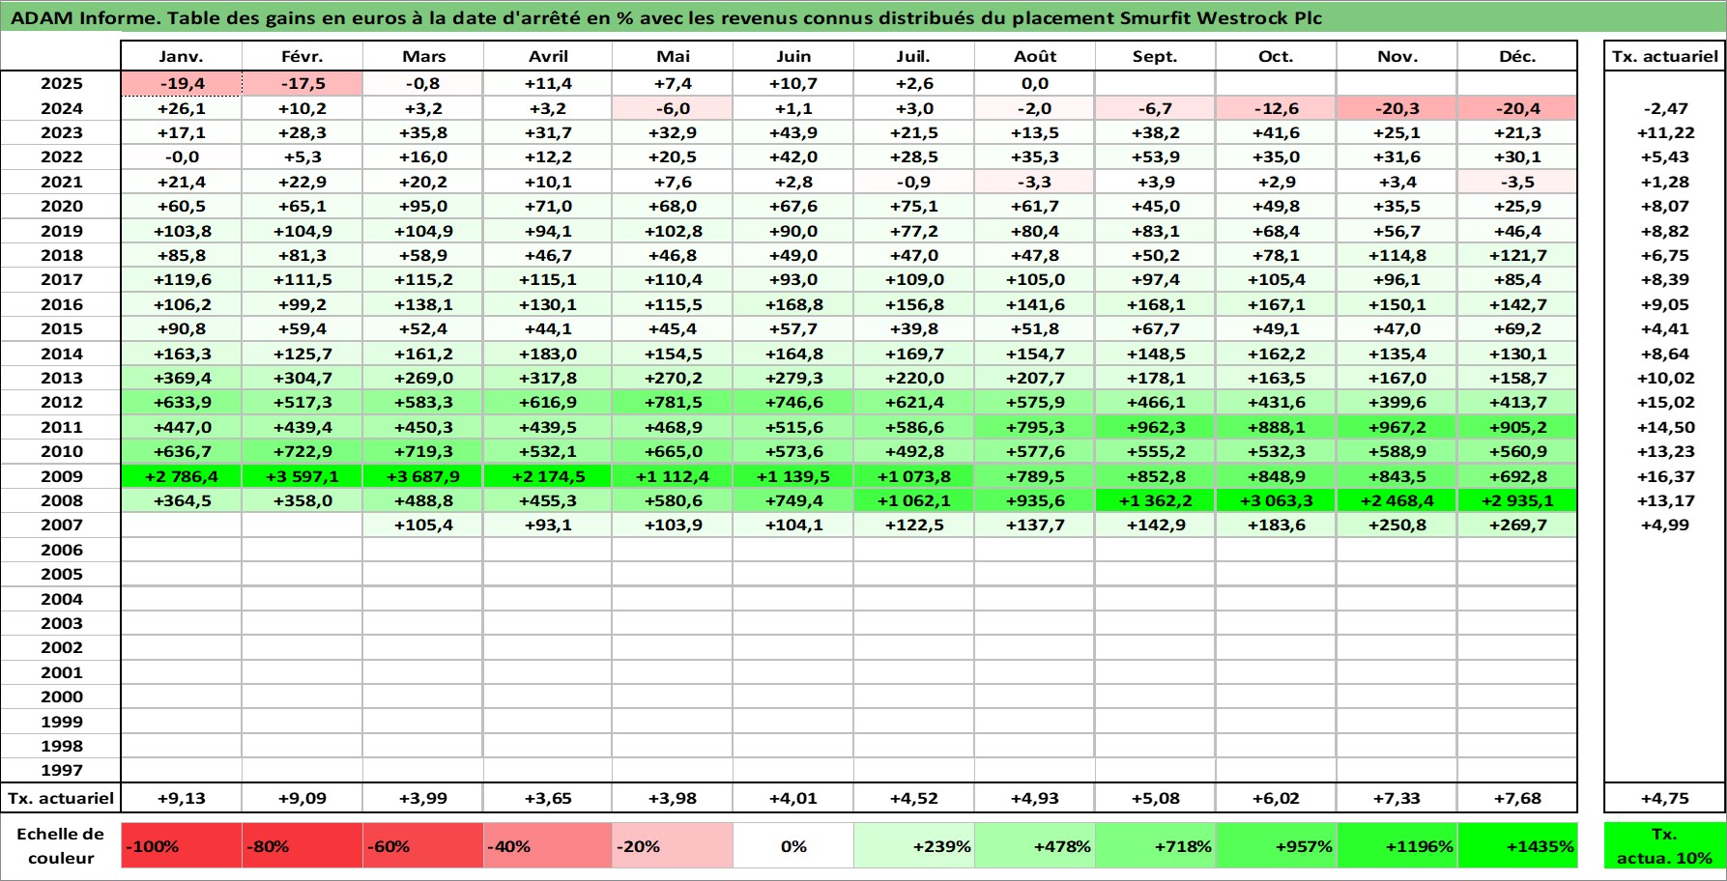1727x881 pixels.
Task: Select cell with value +967,2
Action: 1396,427
